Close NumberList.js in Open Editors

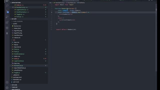13,7
